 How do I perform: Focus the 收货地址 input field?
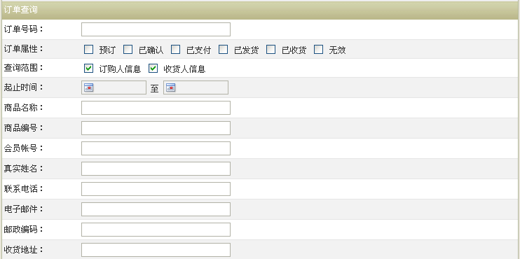coord(156,250)
